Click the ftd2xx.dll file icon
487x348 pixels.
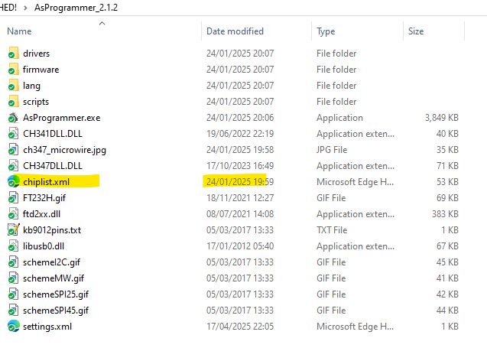13,214
